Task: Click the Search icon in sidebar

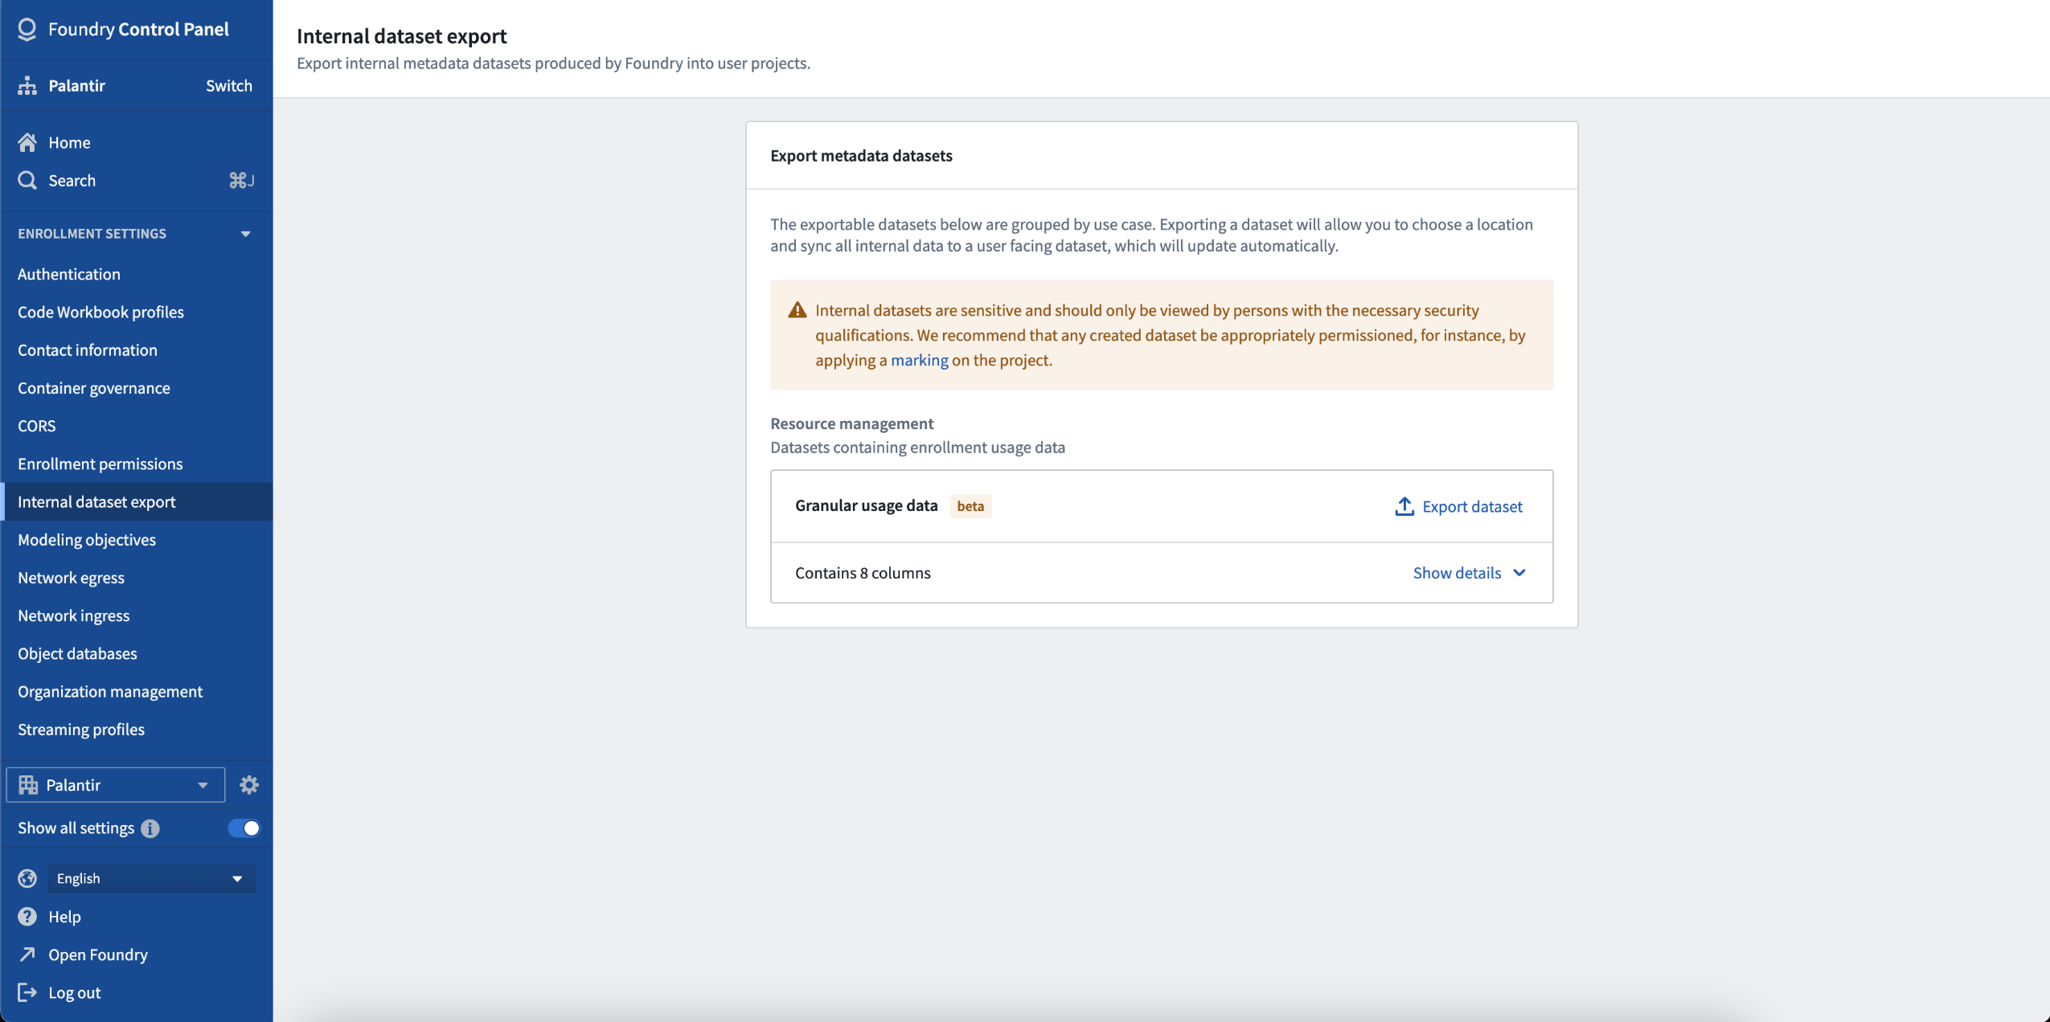Action: click(30, 180)
